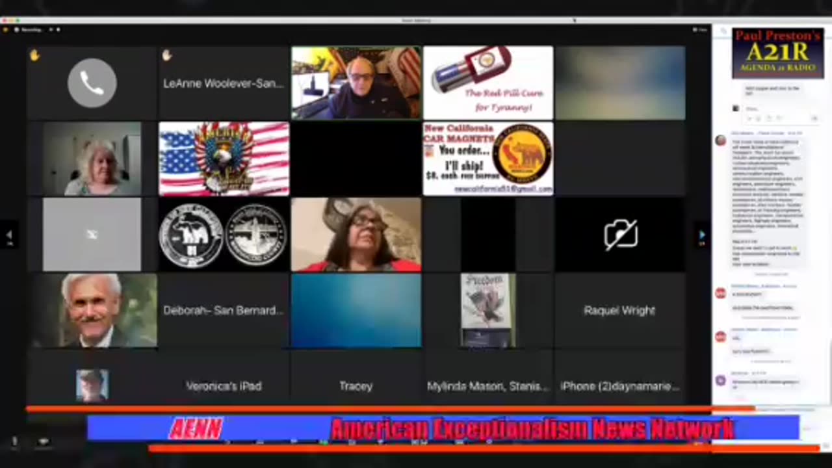Select LeAnne Woolever-San... participant tile
This screenshot has width=832, height=468.
pos(224,83)
